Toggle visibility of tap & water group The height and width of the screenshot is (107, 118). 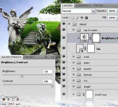point(64,30)
